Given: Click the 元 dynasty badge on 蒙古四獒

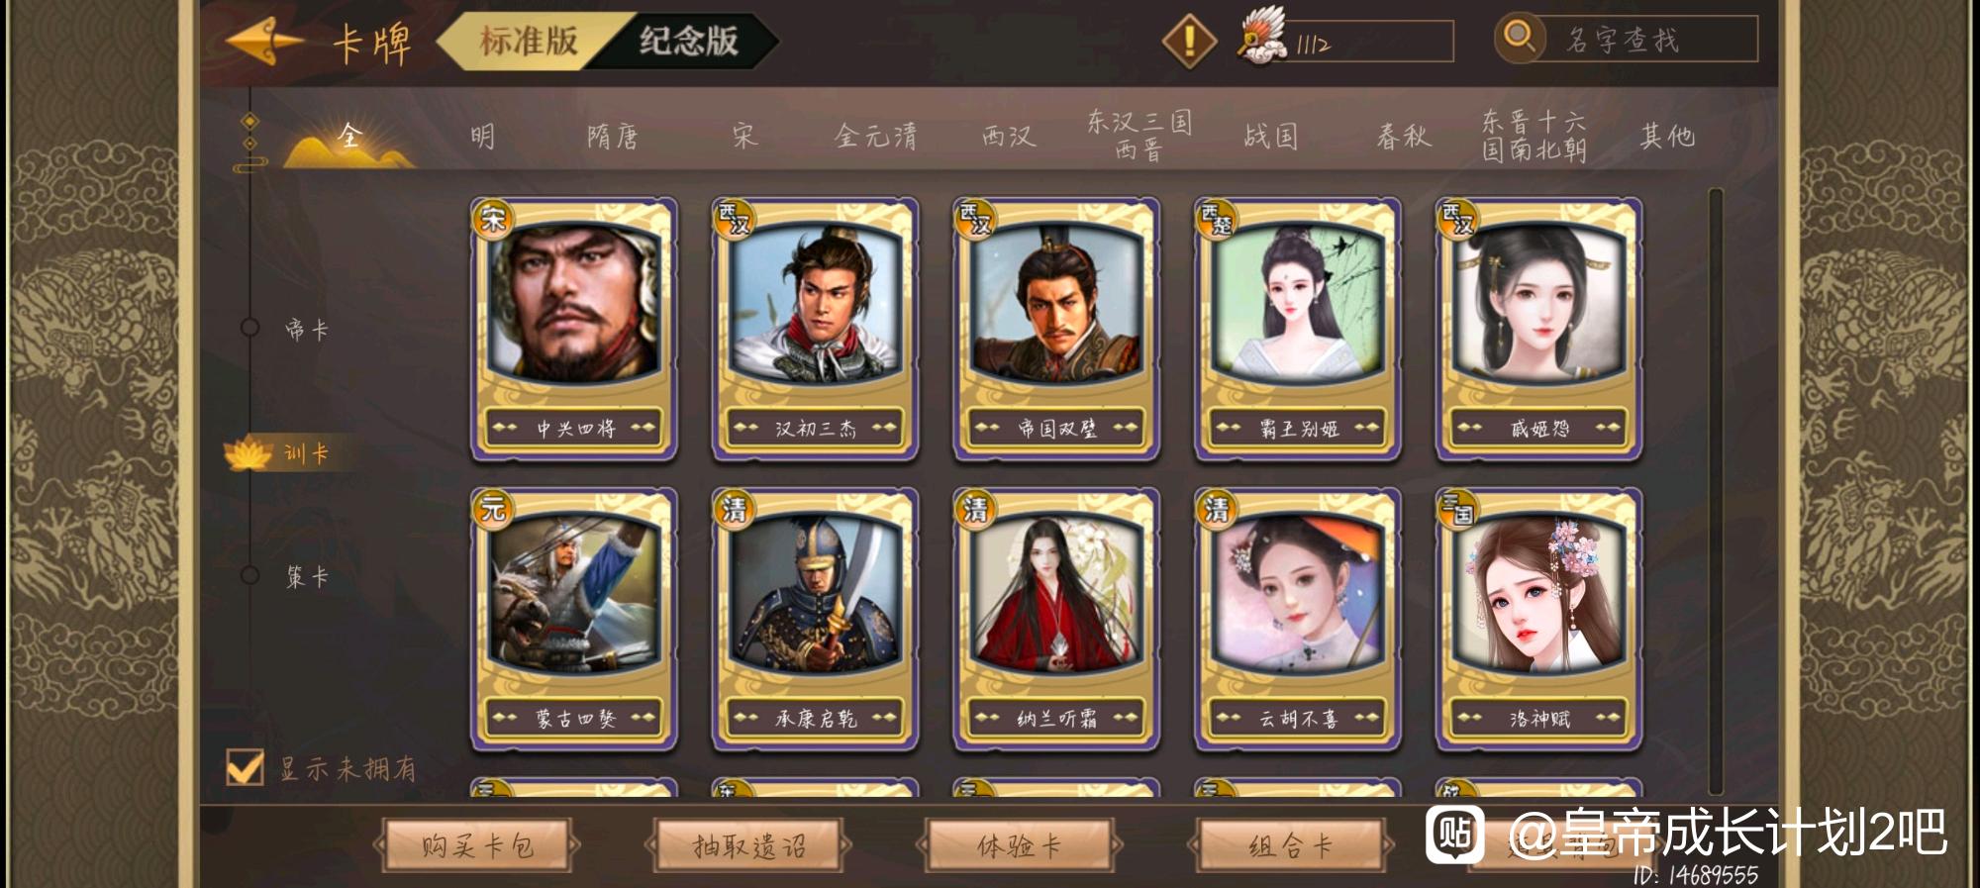Looking at the screenshot, I should tap(493, 508).
